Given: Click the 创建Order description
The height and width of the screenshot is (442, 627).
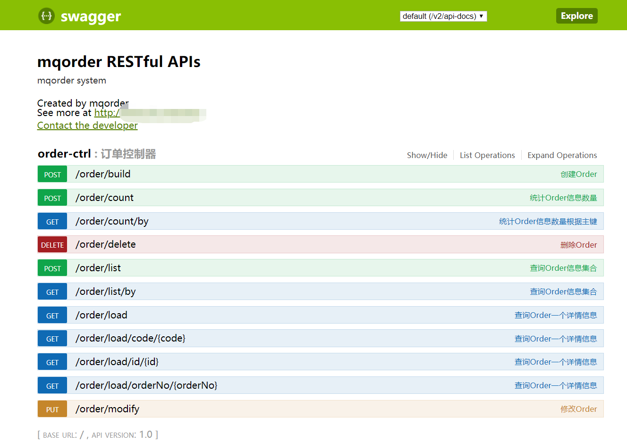Looking at the screenshot, I should pyautogui.click(x=578, y=174).
